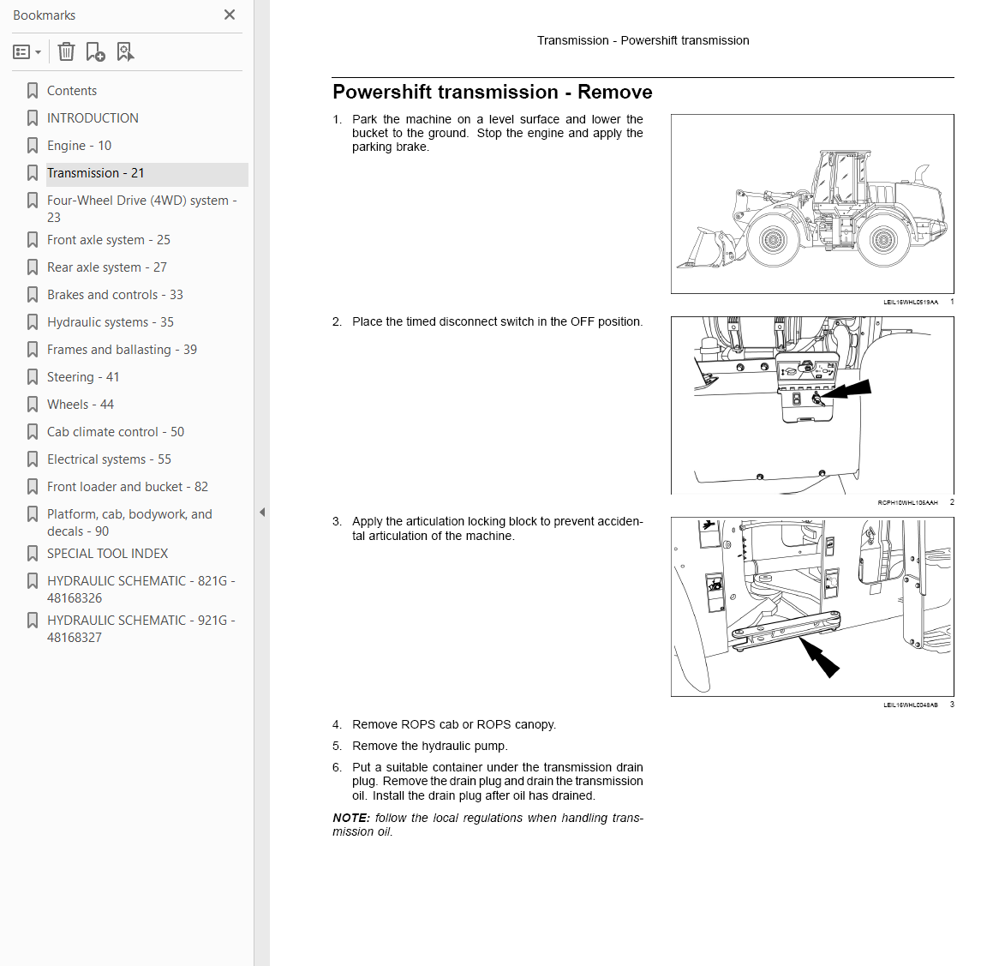Click bookmark icon beside SPECIAL TOOL INDEX
Screen dimensions: 993x966
coord(33,554)
